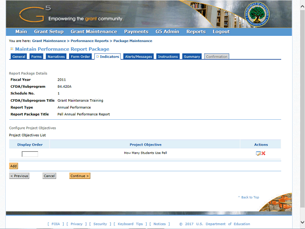The height and width of the screenshot is (229, 305).
Task: Click the Department of Education seal
Action: pos(257,15)
